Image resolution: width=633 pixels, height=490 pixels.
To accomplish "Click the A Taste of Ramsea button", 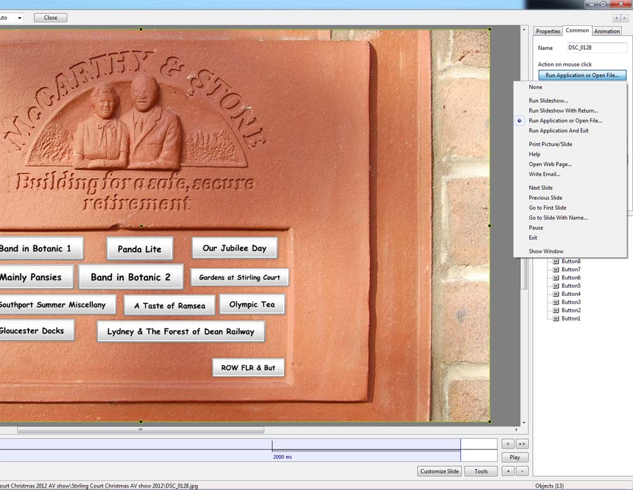I will click(x=170, y=305).
